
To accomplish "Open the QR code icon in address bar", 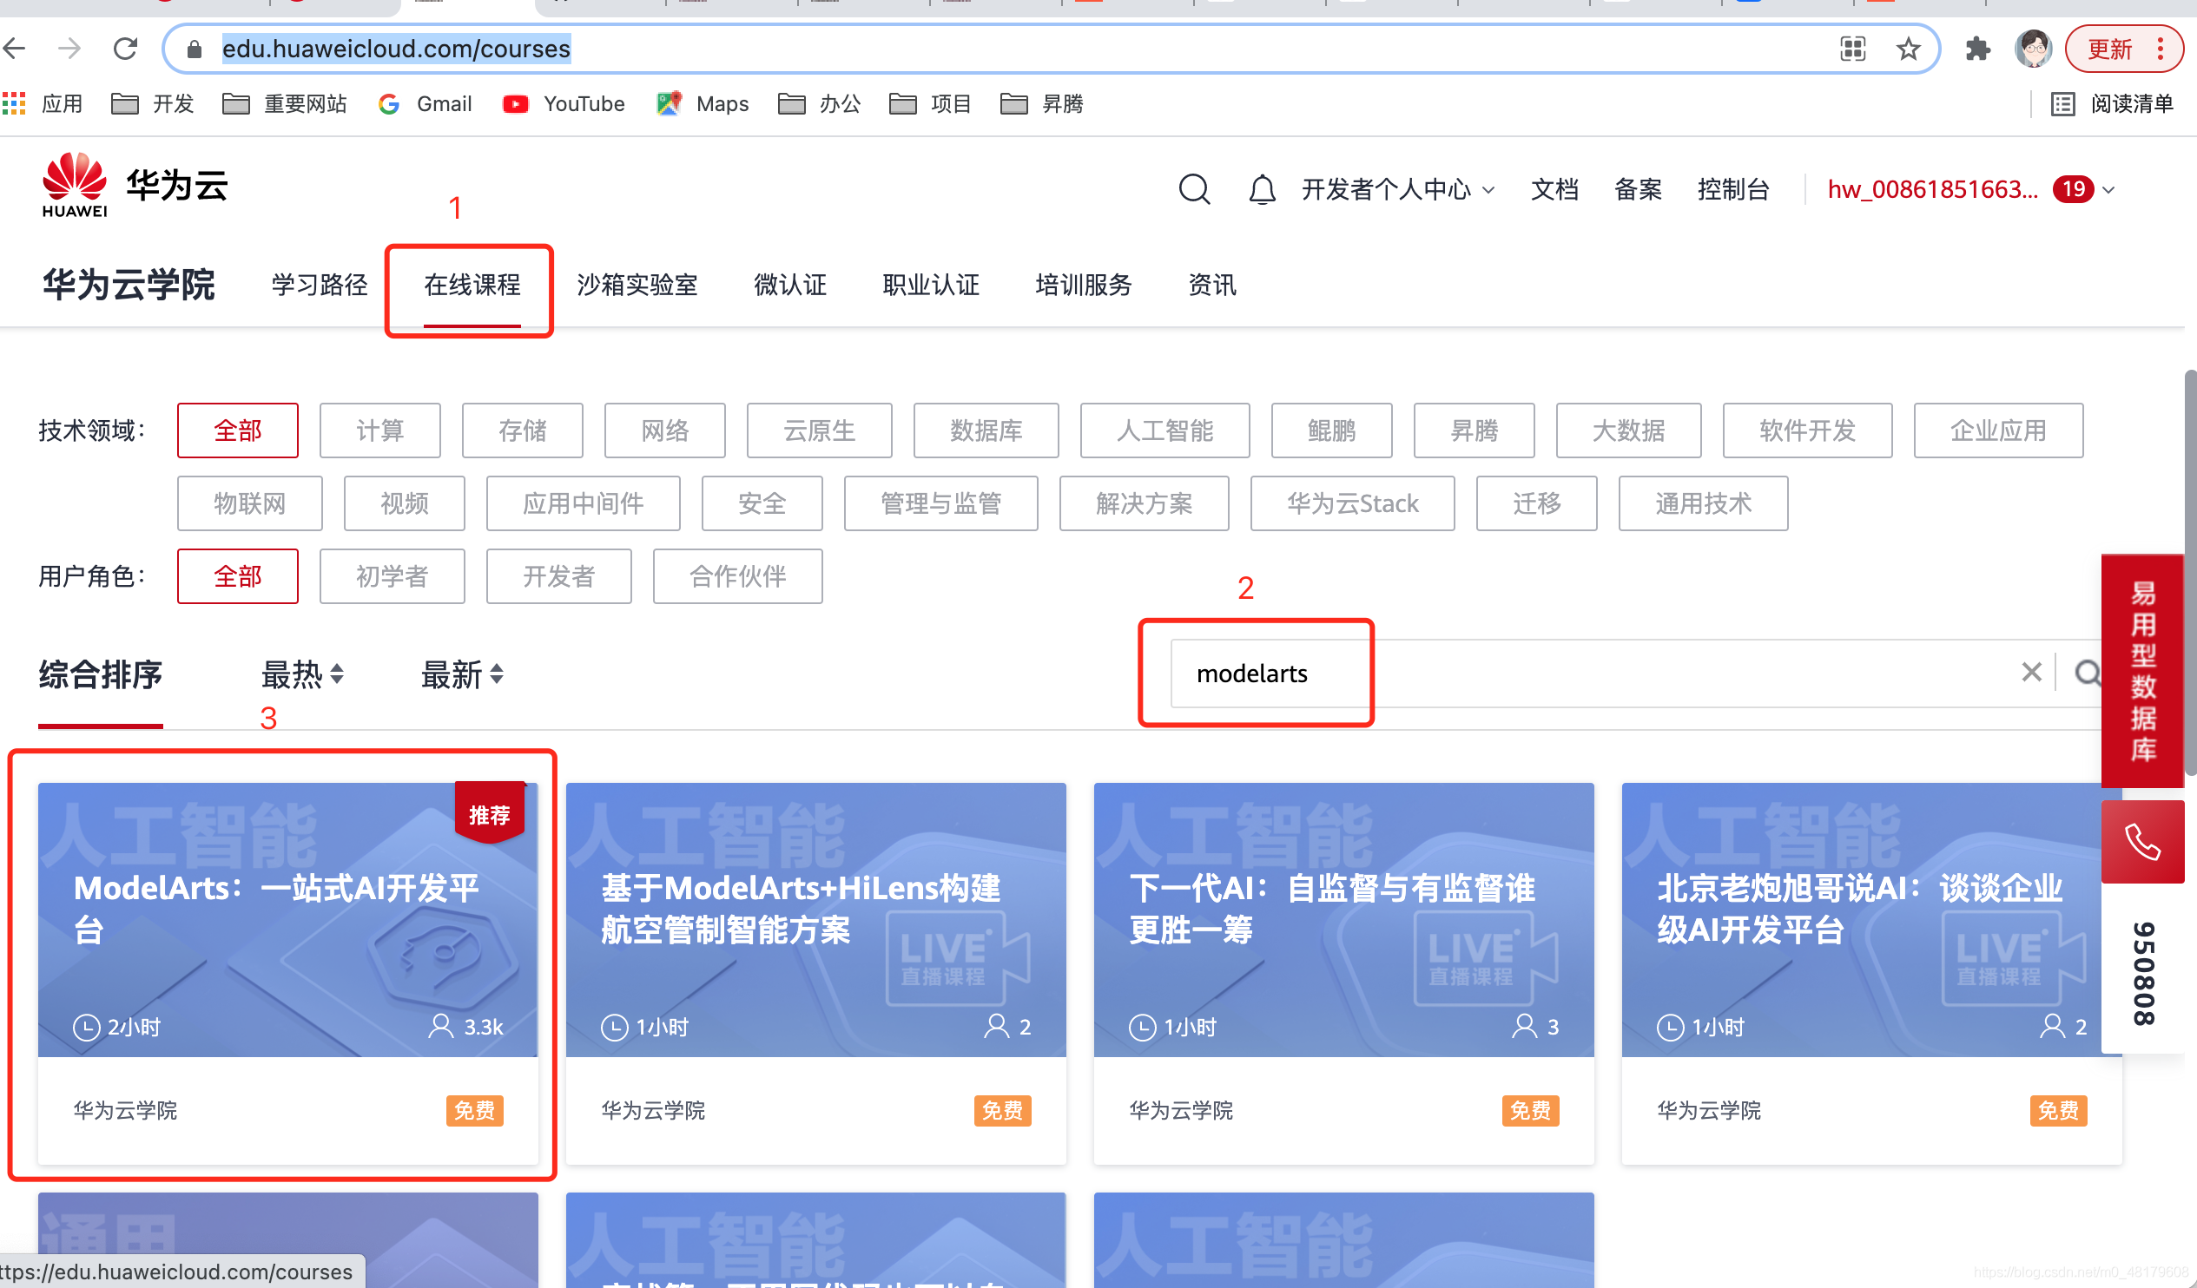I will pyautogui.click(x=1852, y=49).
